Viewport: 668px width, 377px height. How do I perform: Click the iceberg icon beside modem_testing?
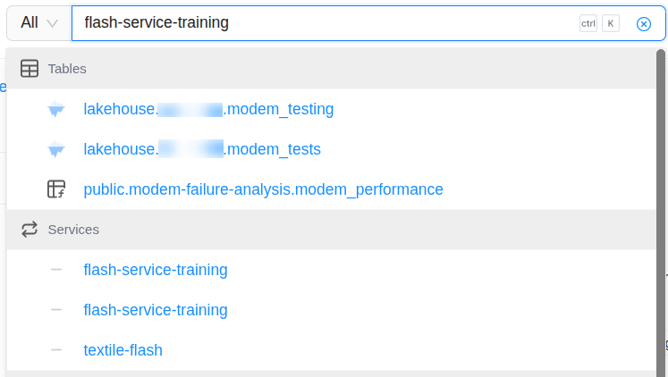point(56,109)
